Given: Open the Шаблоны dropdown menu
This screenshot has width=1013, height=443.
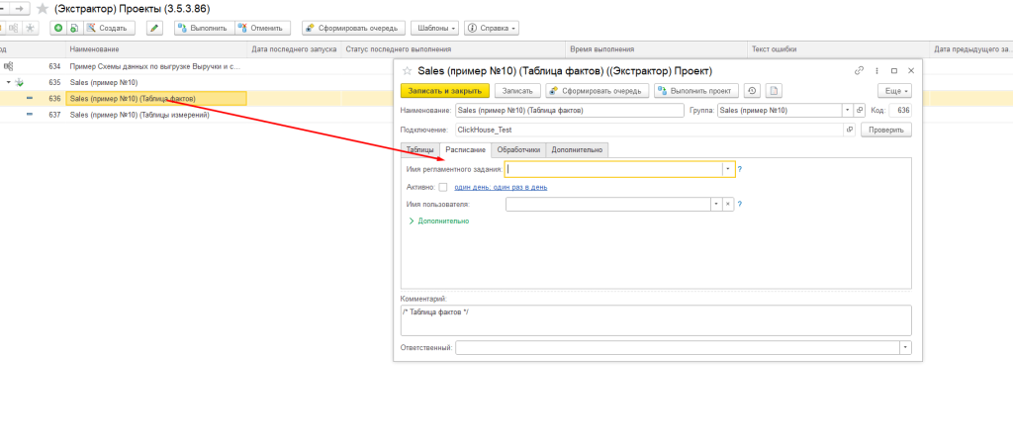Looking at the screenshot, I should point(432,29).
